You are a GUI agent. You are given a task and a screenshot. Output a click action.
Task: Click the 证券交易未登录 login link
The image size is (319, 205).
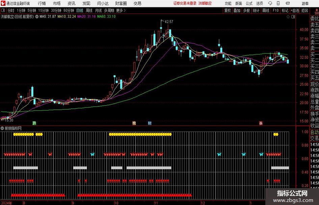tap(185, 3)
